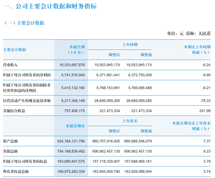Select the 经营活动产生的现金流量净额 row label
This screenshot has width=215, height=178.
pyautogui.click(x=27, y=101)
